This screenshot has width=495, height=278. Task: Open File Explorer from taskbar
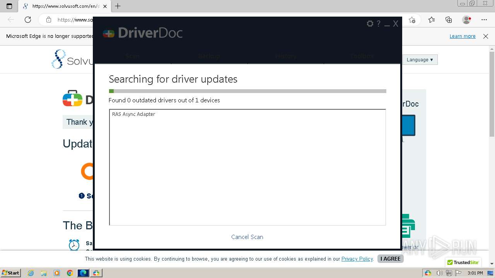(44, 273)
